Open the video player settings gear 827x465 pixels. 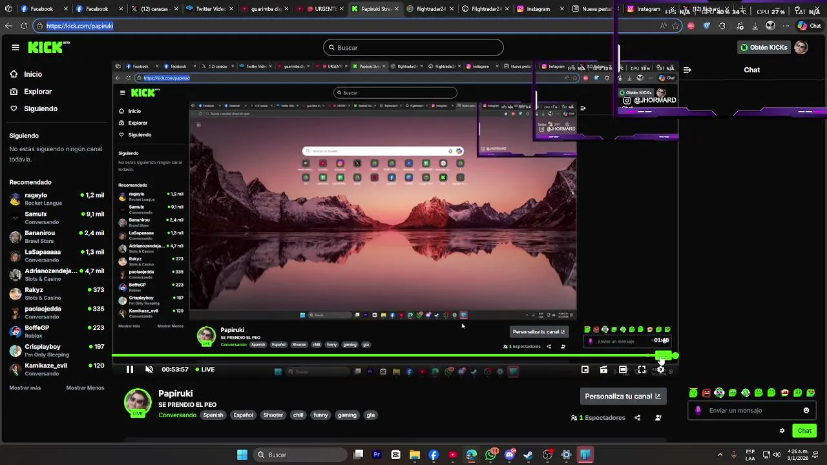(x=660, y=369)
